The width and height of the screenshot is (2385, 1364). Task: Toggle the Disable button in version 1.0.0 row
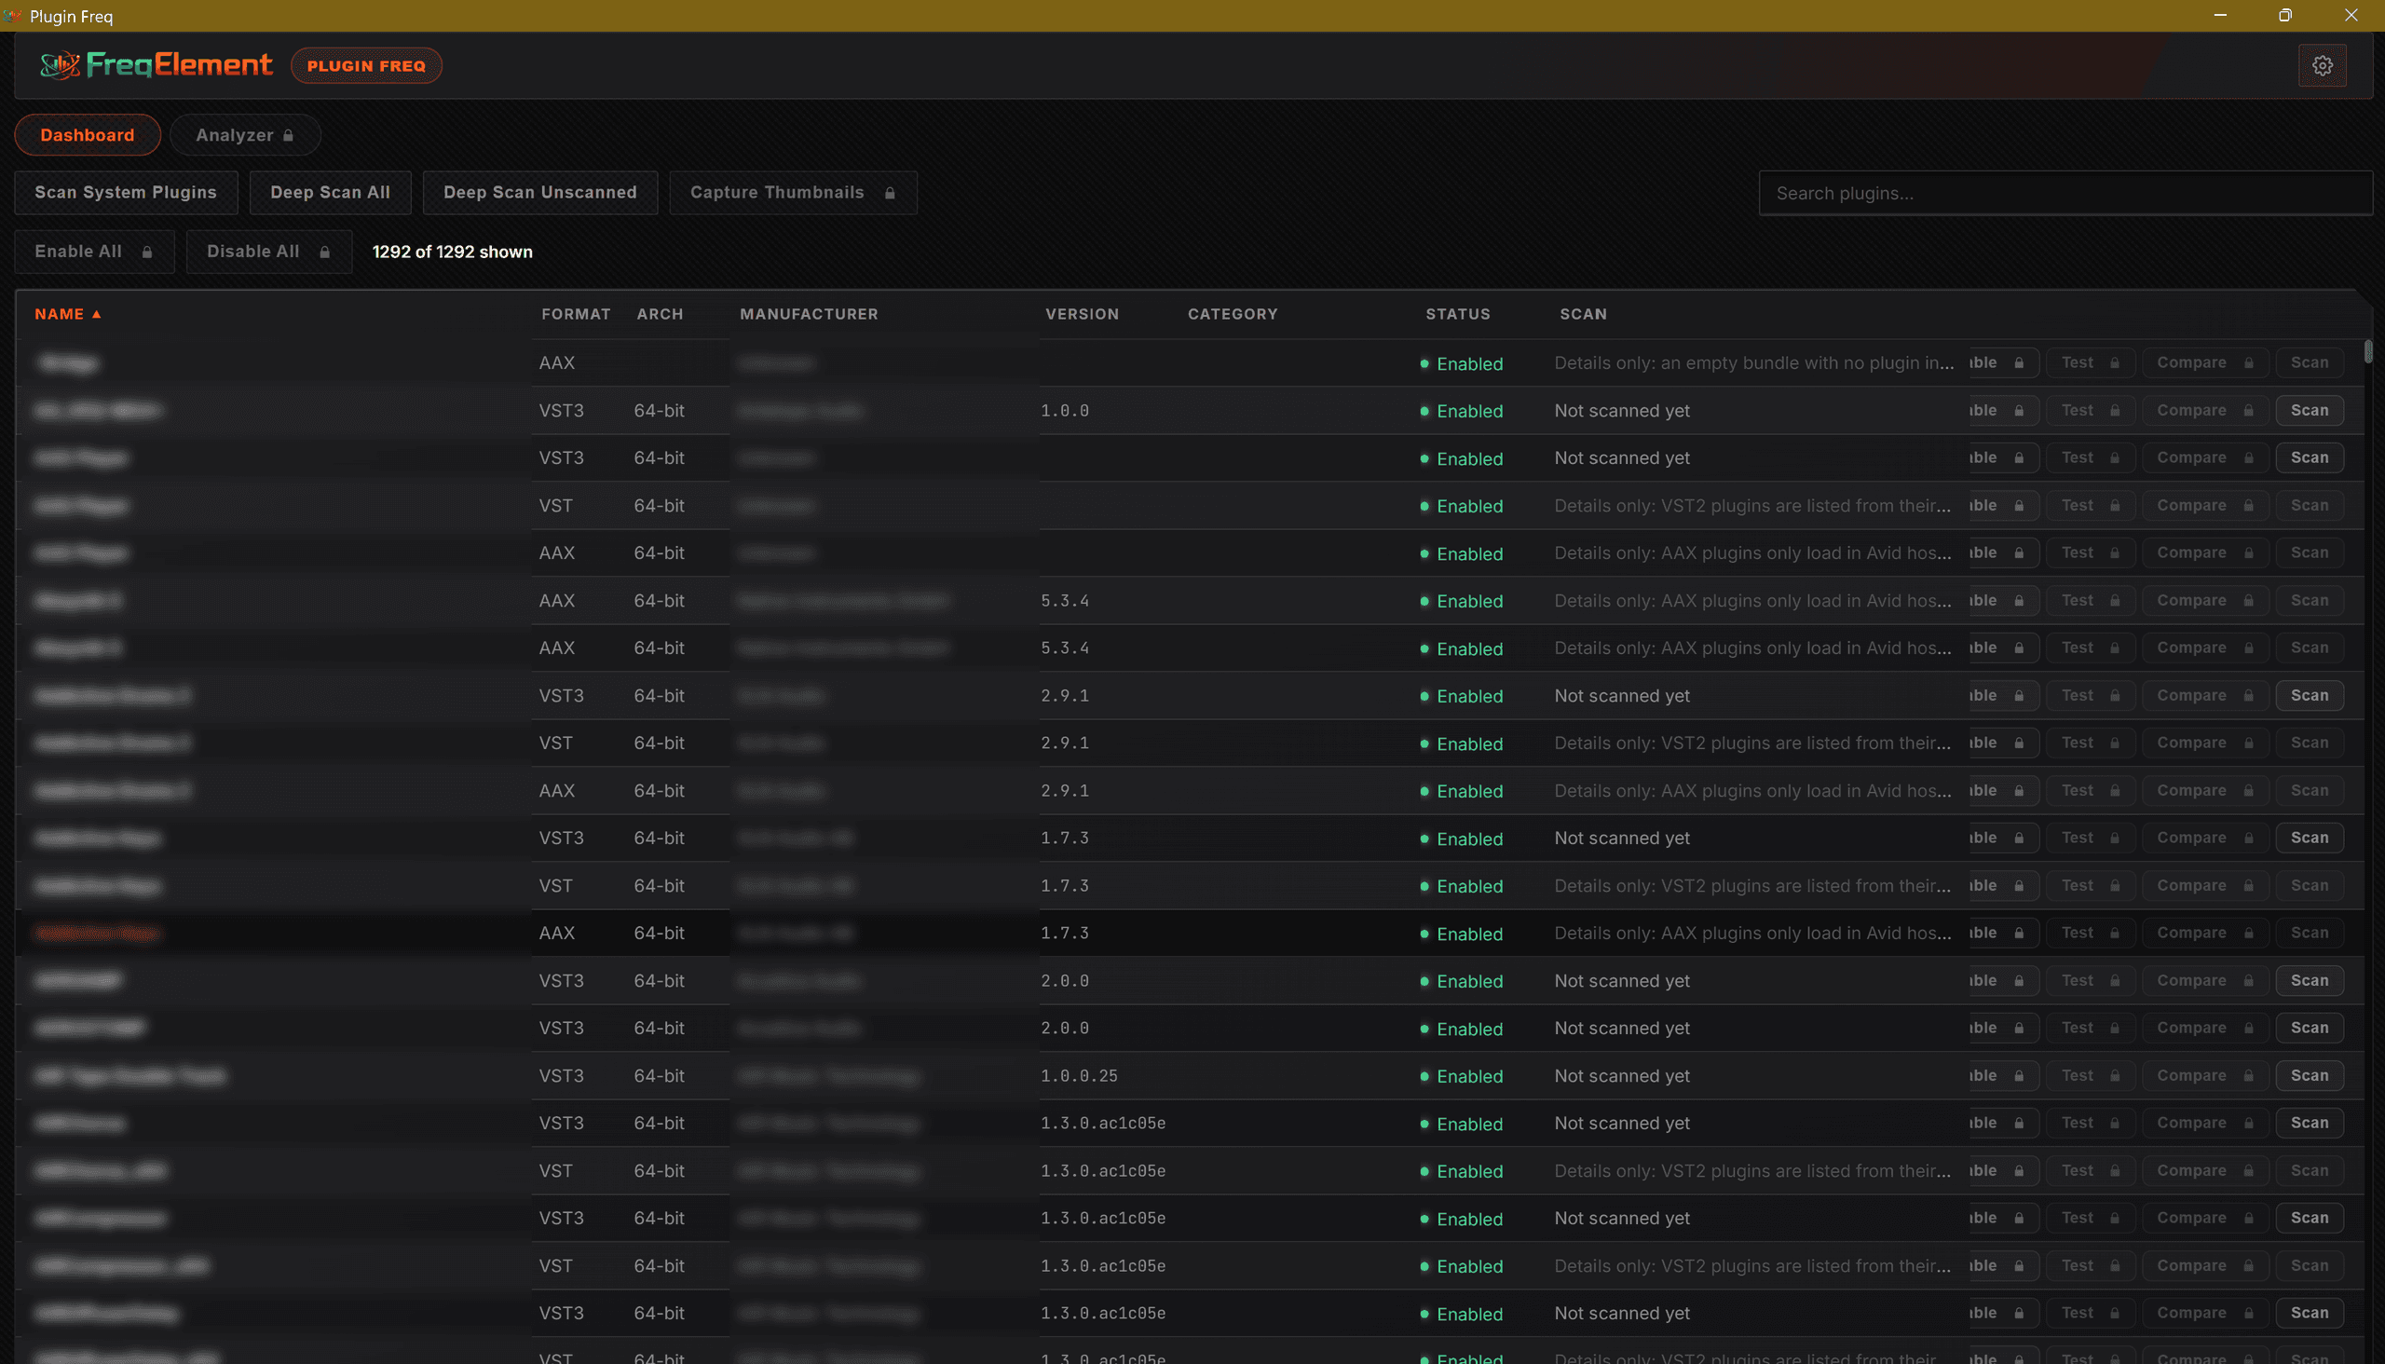coord(2003,410)
